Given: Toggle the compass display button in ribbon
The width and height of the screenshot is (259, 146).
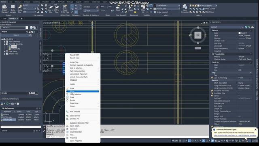Looking at the screenshot, I should tap(72, 5).
